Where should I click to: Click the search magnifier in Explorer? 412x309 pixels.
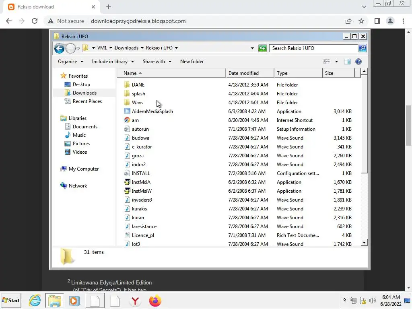(x=363, y=48)
